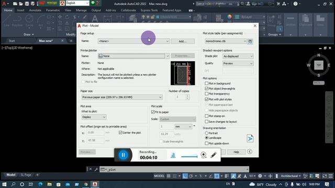Screen dimensions: 335x188
Task: Switch to the Start file tab
Action: coord(12,41)
